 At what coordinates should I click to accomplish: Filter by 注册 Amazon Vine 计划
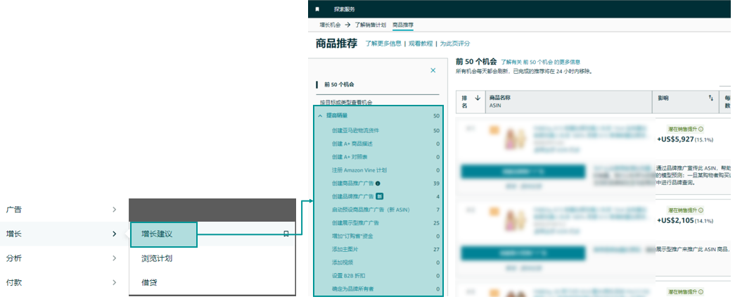click(x=359, y=170)
